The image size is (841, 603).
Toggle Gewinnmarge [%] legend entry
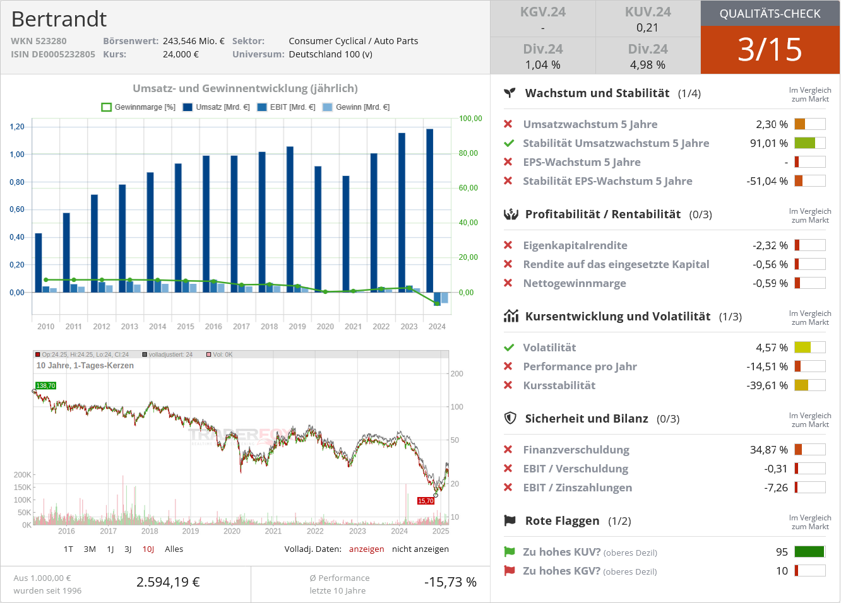click(139, 107)
